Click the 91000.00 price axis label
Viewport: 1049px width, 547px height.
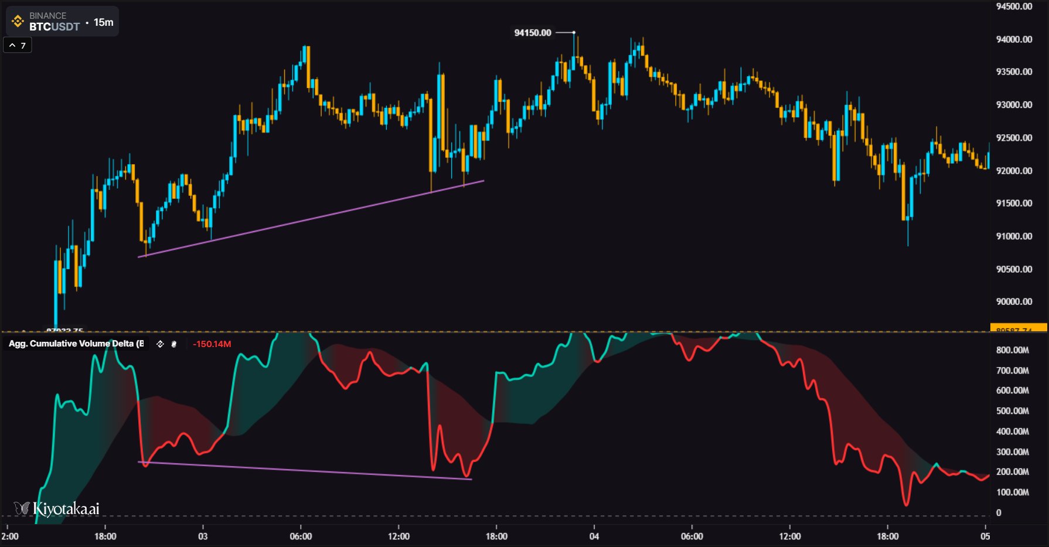coord(1014,236)
